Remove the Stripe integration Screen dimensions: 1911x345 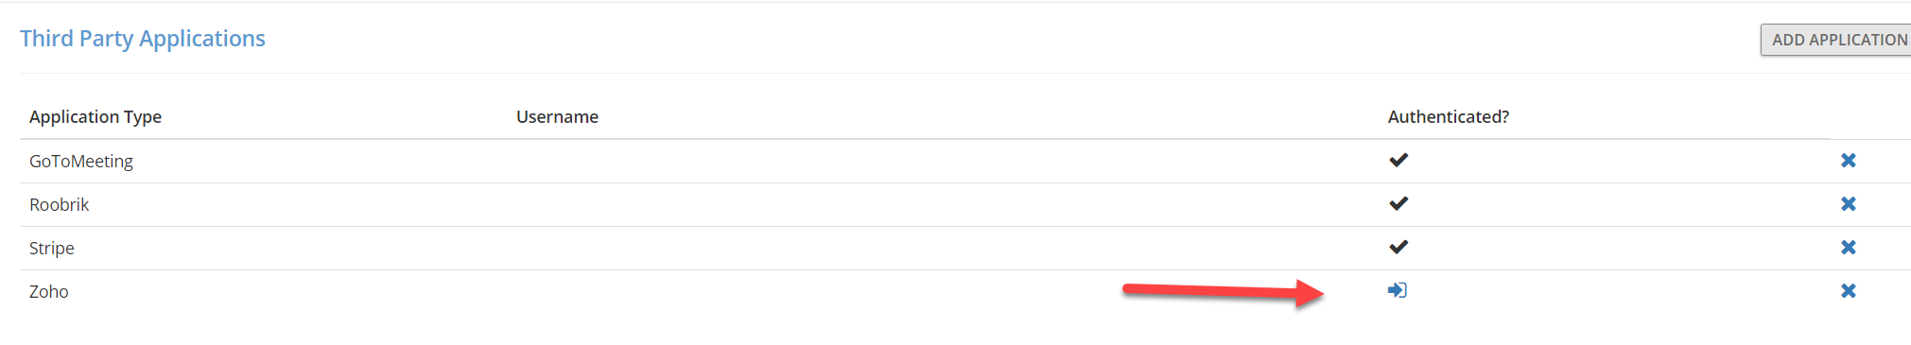[1849, 248]
